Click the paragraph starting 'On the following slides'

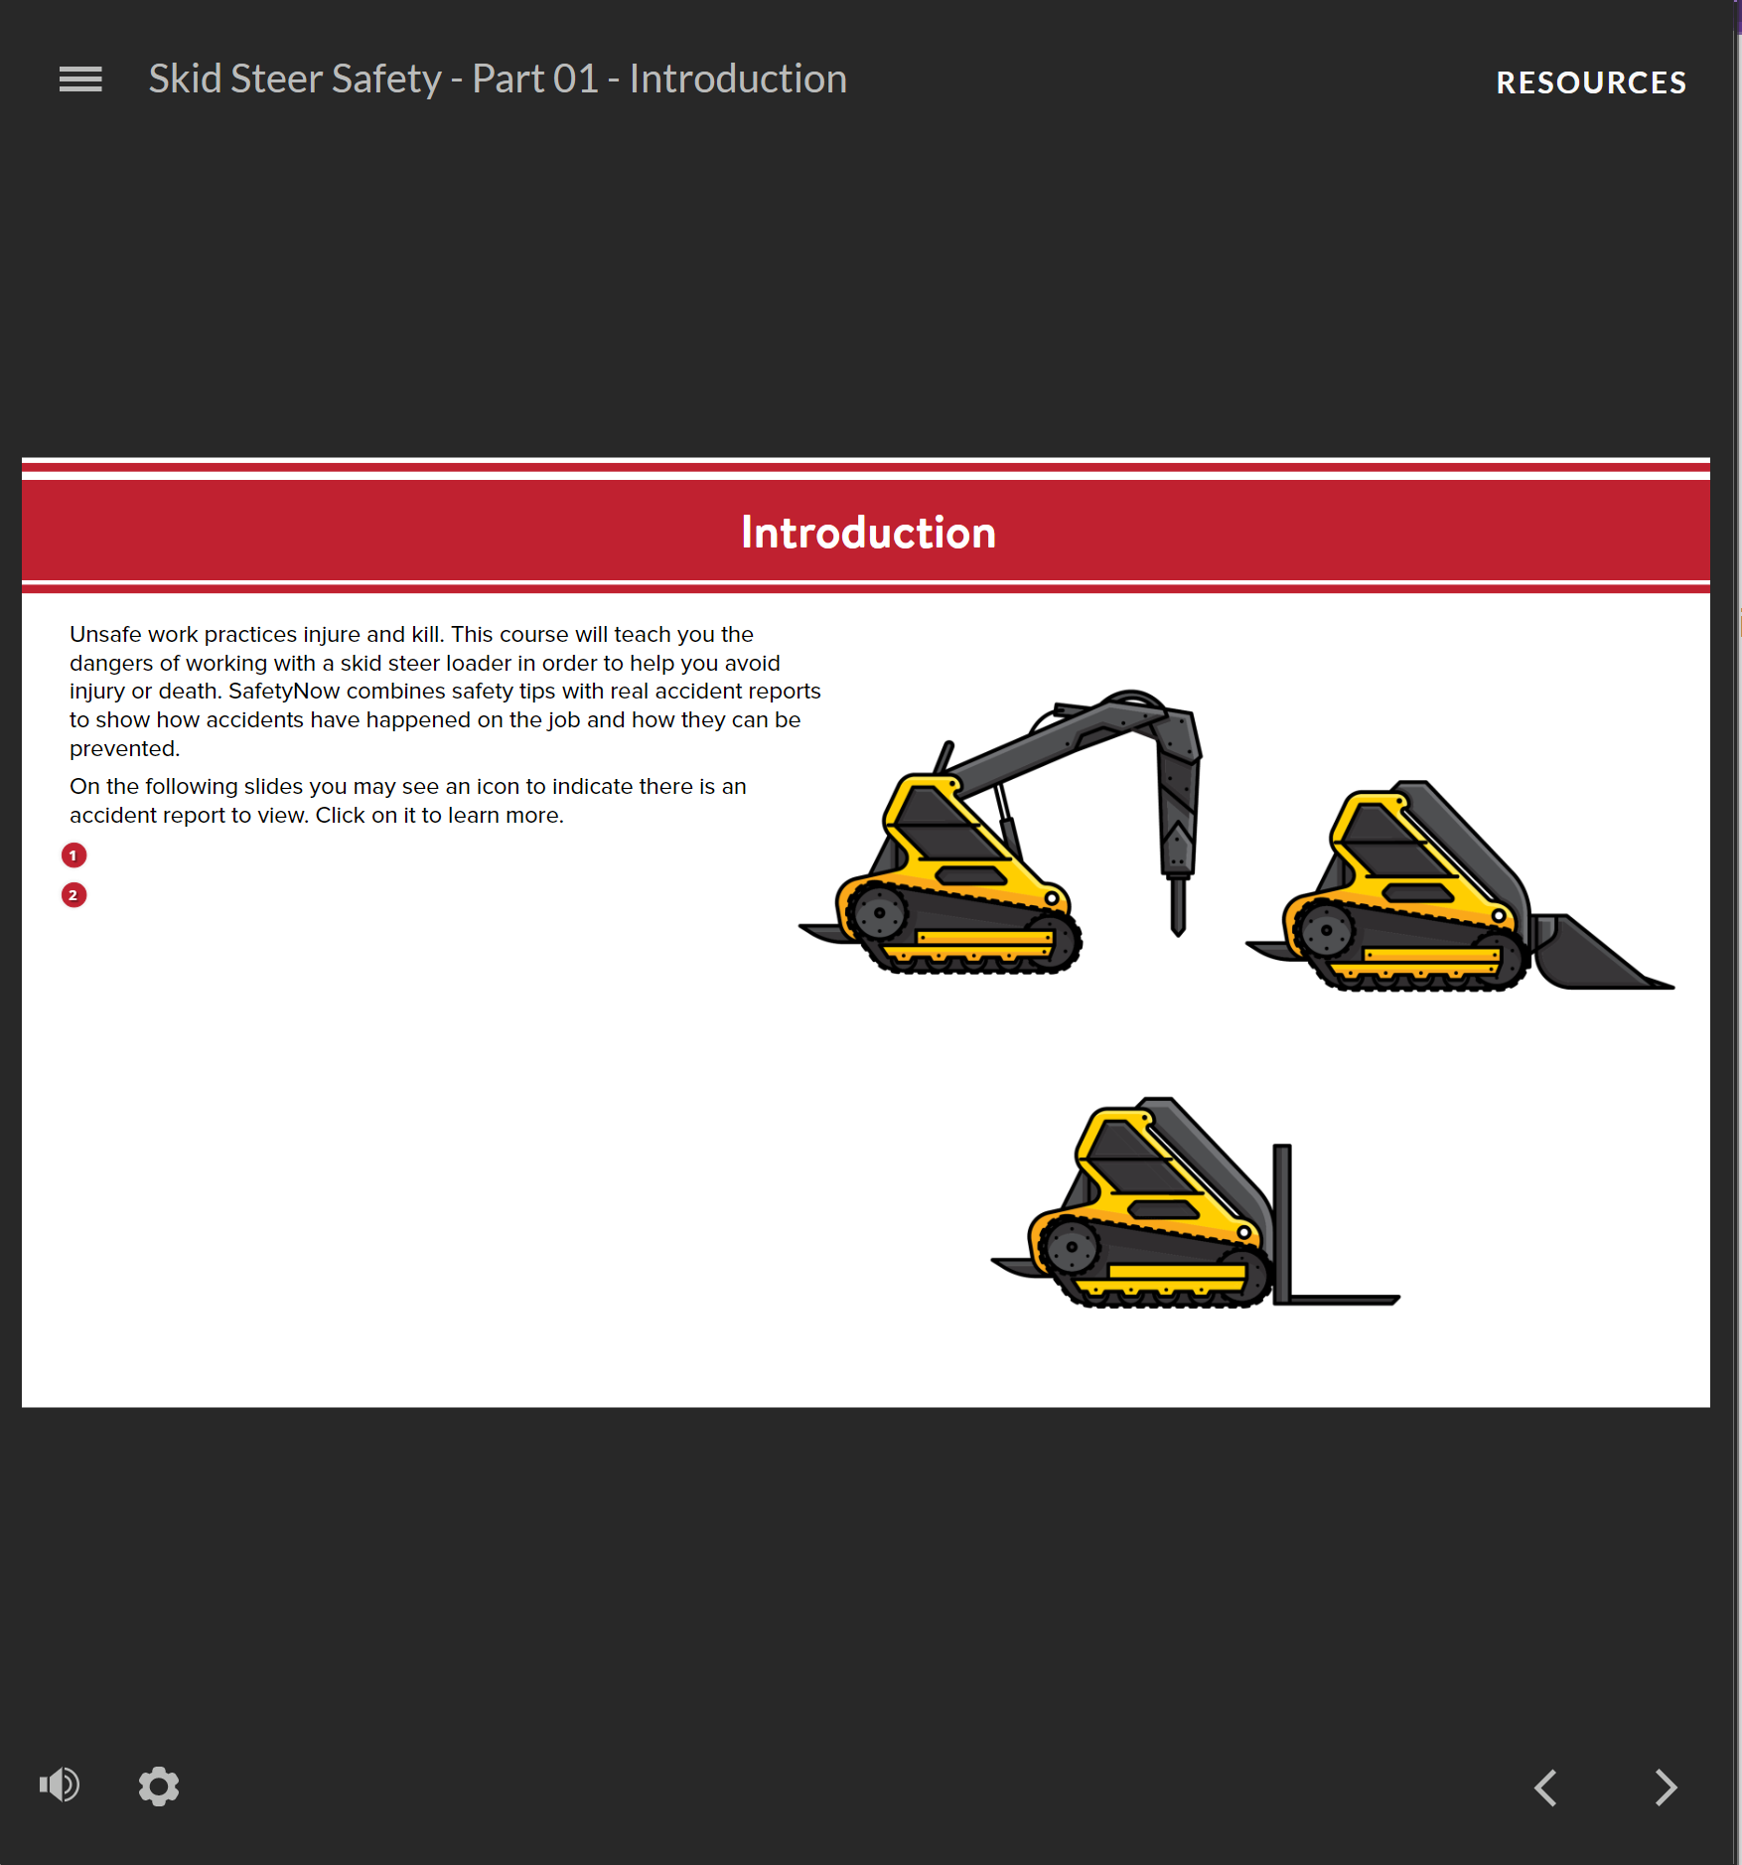pos(408,801)
